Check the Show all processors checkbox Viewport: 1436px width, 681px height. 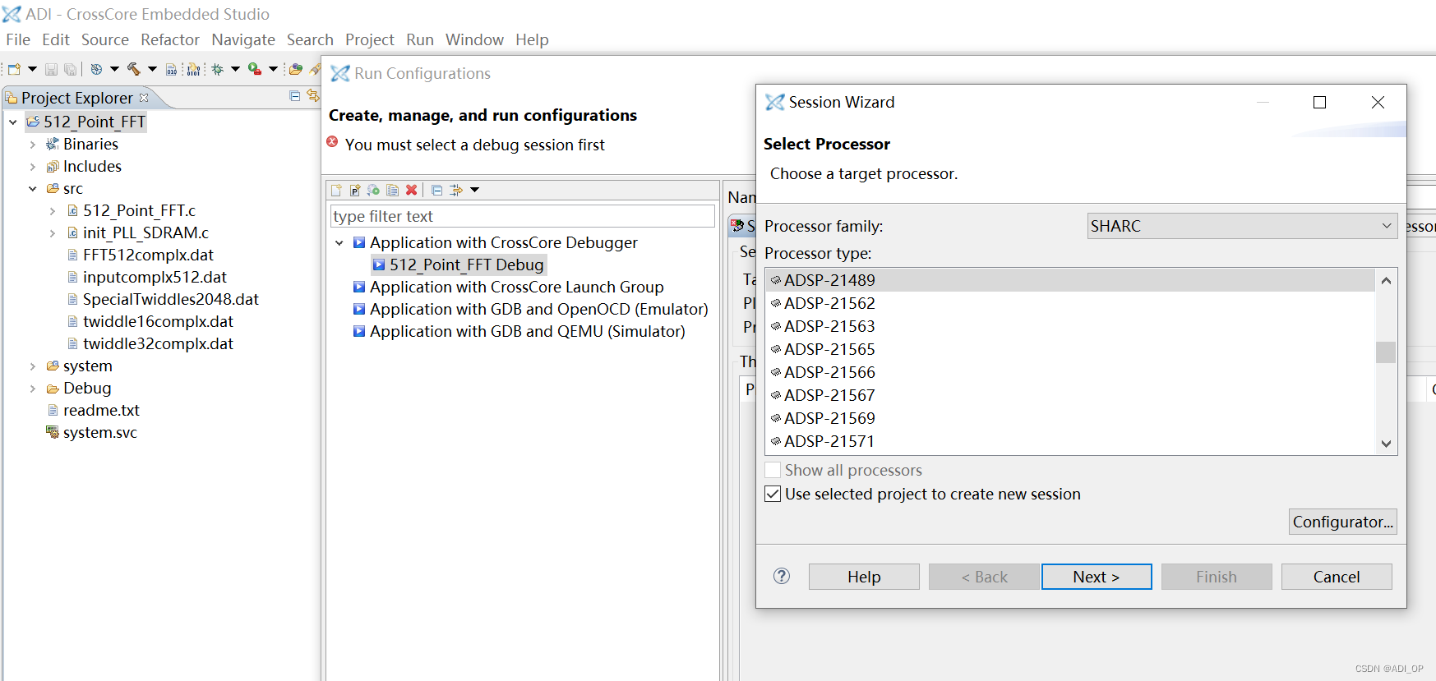coord(773,470)
